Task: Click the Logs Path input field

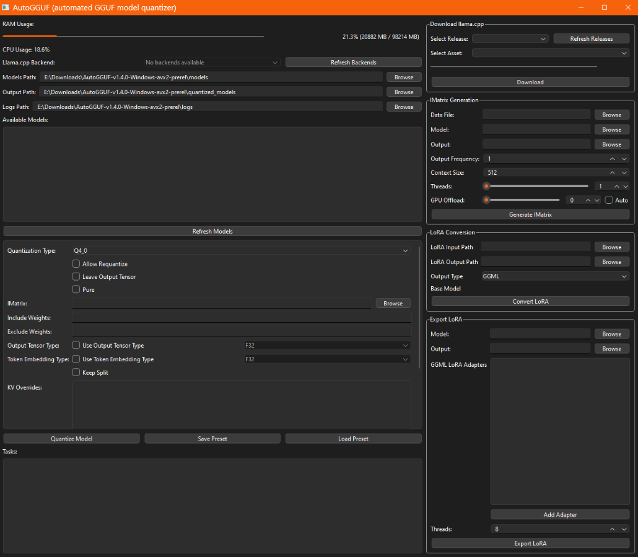Action: (208, 107)
